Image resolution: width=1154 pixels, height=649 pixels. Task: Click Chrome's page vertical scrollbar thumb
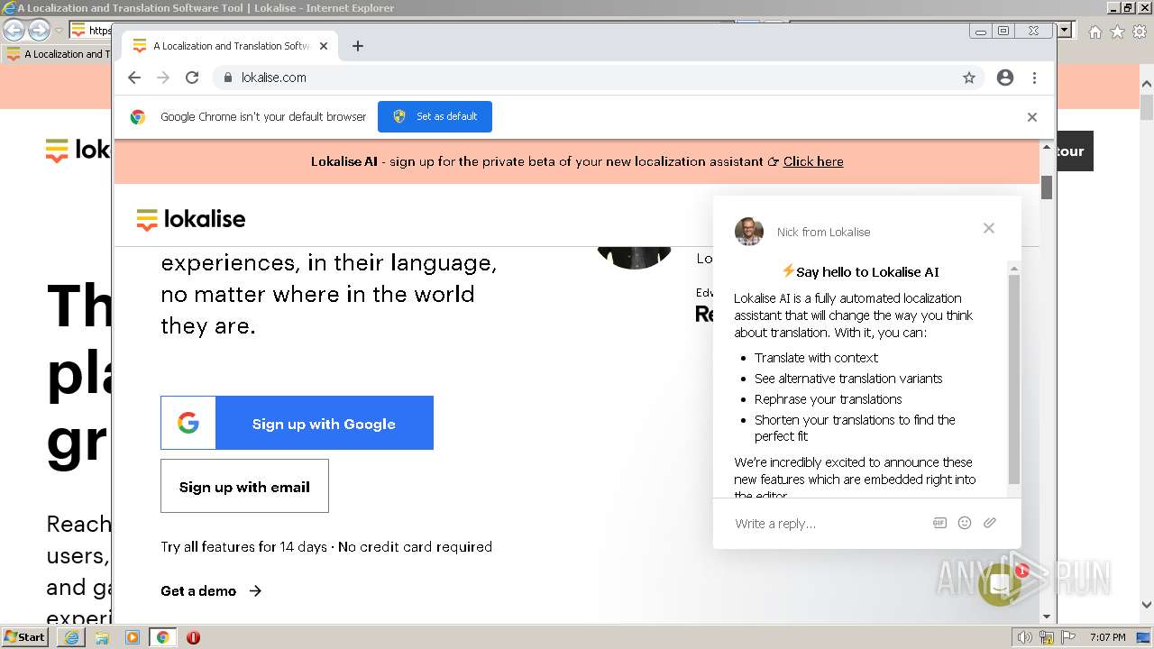click(1047, 187)
